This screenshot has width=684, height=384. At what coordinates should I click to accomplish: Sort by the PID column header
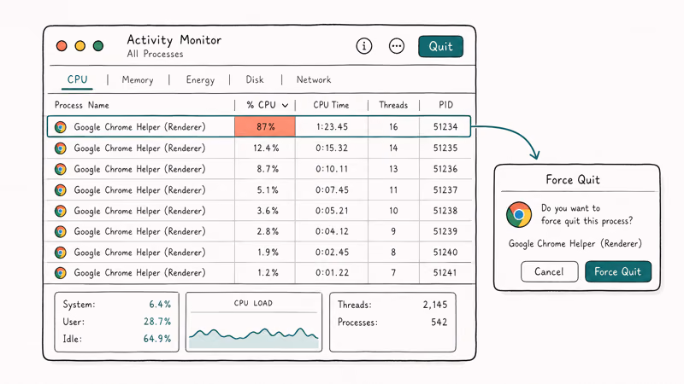(x=445, y=105)
